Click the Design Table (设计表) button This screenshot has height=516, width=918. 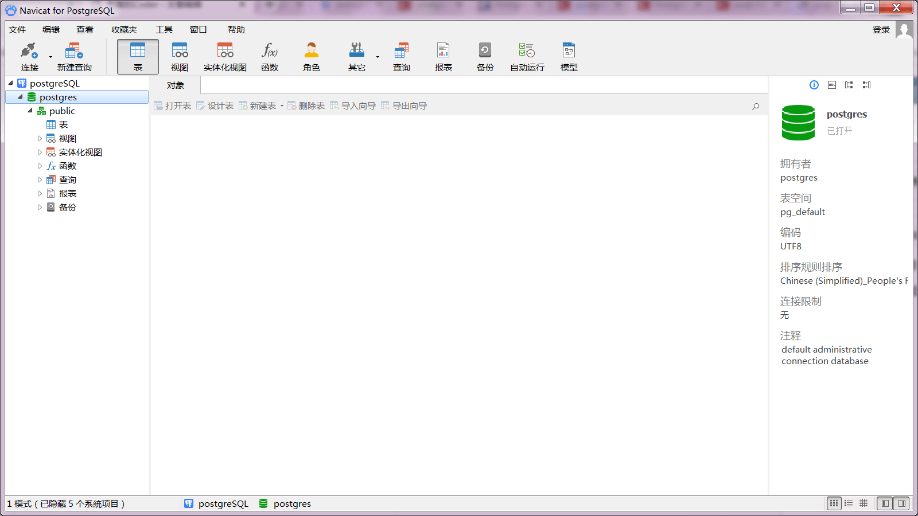pyautogui.click(x=215, y=106)
